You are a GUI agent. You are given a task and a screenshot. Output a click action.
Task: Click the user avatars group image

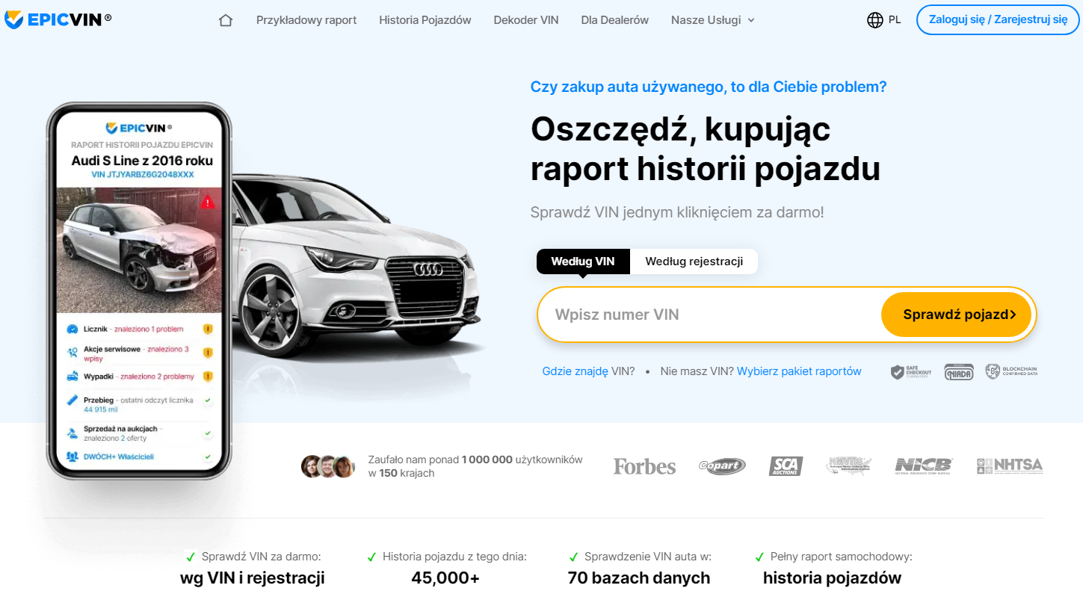(x=328, y=466)
